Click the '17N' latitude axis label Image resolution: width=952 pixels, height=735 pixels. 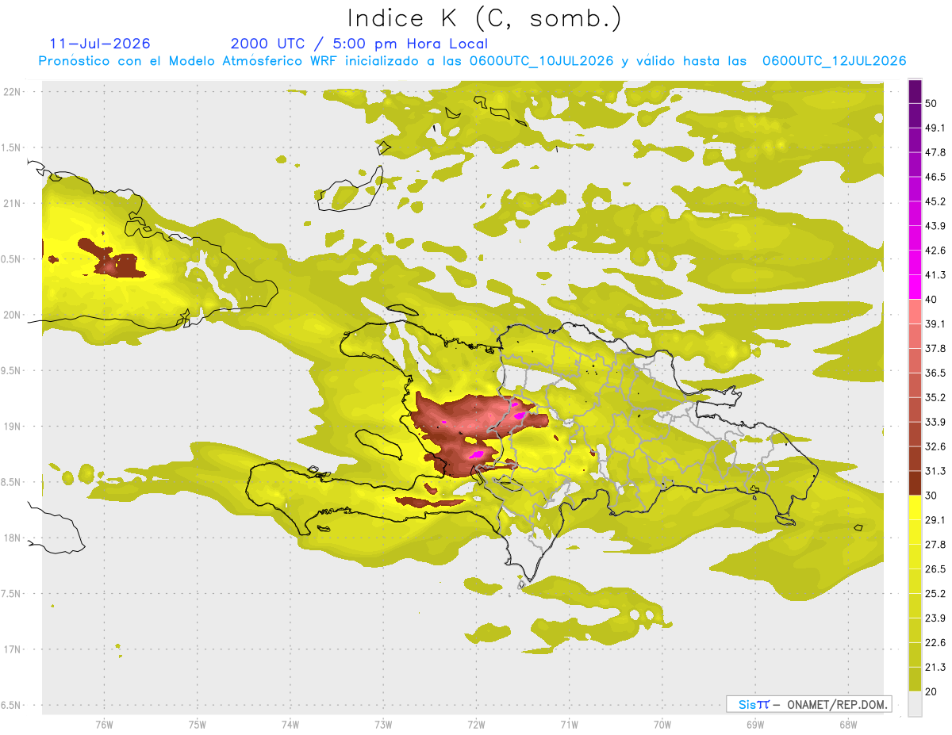(x=13, y=650)
